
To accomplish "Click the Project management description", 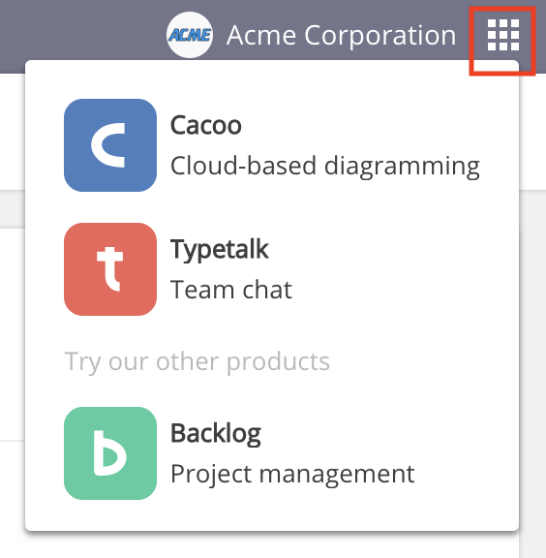I will tap(292, 475).
